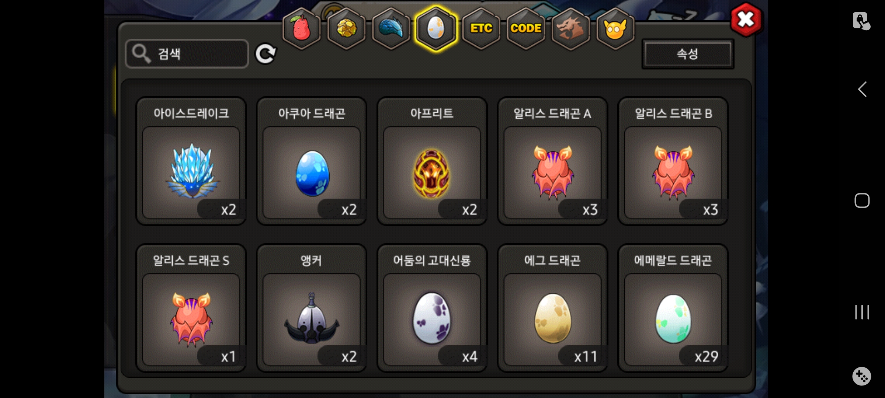The width and height of the screenshot is (885, 398).
Task: Pick the 에메랄드 드래곤 egg x29
Action: 673,308
